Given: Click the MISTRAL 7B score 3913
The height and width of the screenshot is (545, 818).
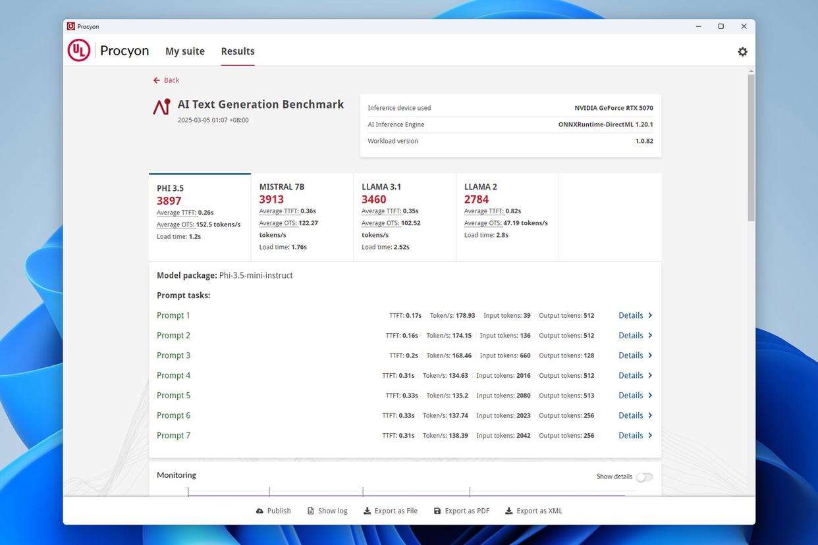Looking at the screenshot, I should click(271, 199).
